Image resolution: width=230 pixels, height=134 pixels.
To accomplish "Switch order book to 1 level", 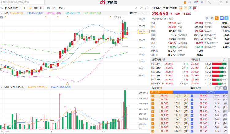I will [x=217, y=88].
